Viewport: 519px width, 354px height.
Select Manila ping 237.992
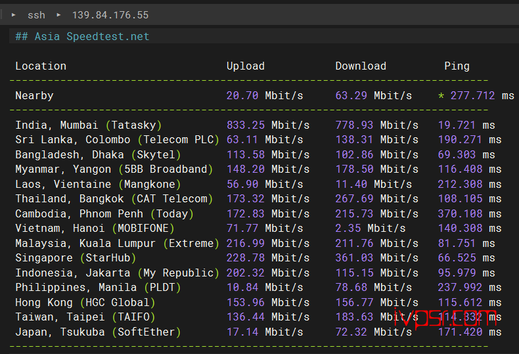coord(460,287)
